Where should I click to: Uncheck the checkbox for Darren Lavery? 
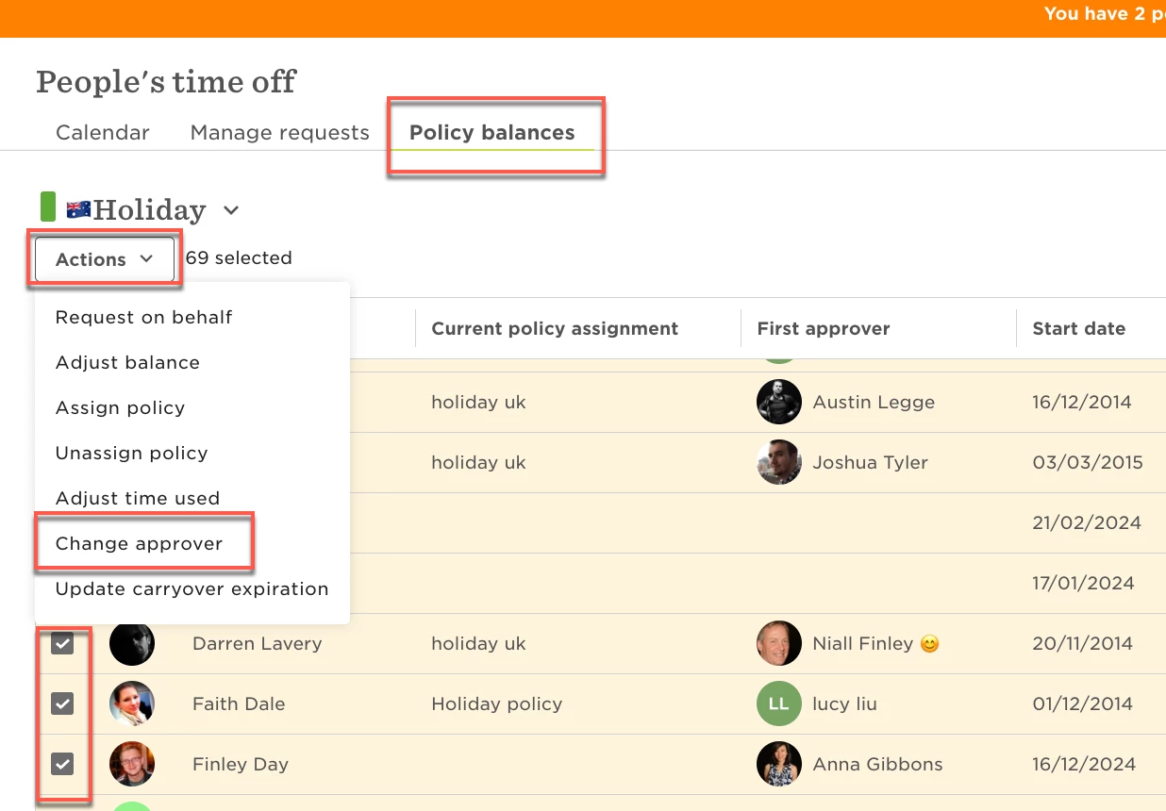(x=62, y=644)
